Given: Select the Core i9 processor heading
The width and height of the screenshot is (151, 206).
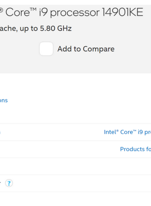Looking at the screenshot, I should (71, 13).
